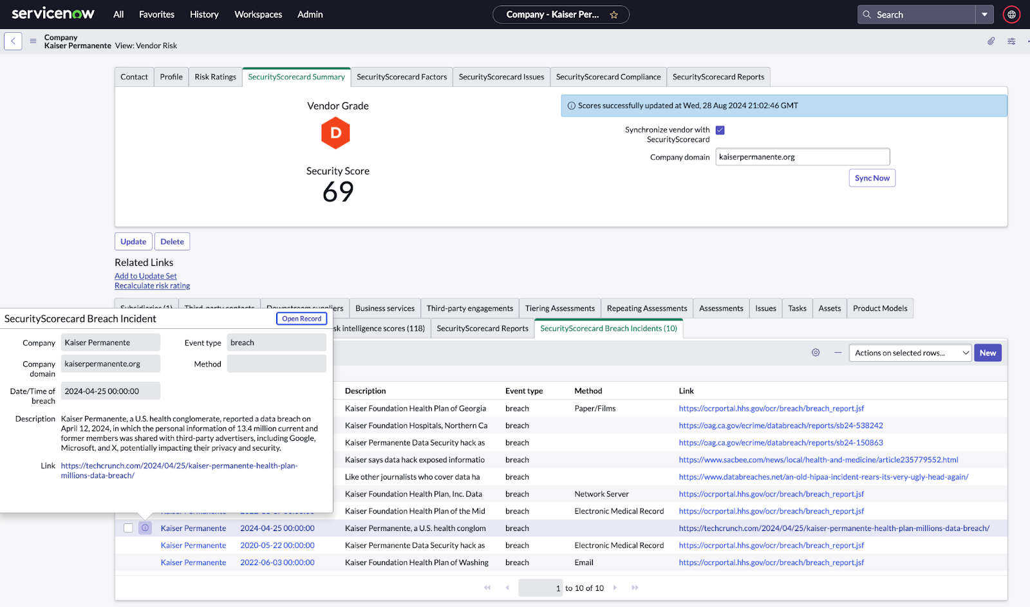Open the Assets related list tab

830,308
